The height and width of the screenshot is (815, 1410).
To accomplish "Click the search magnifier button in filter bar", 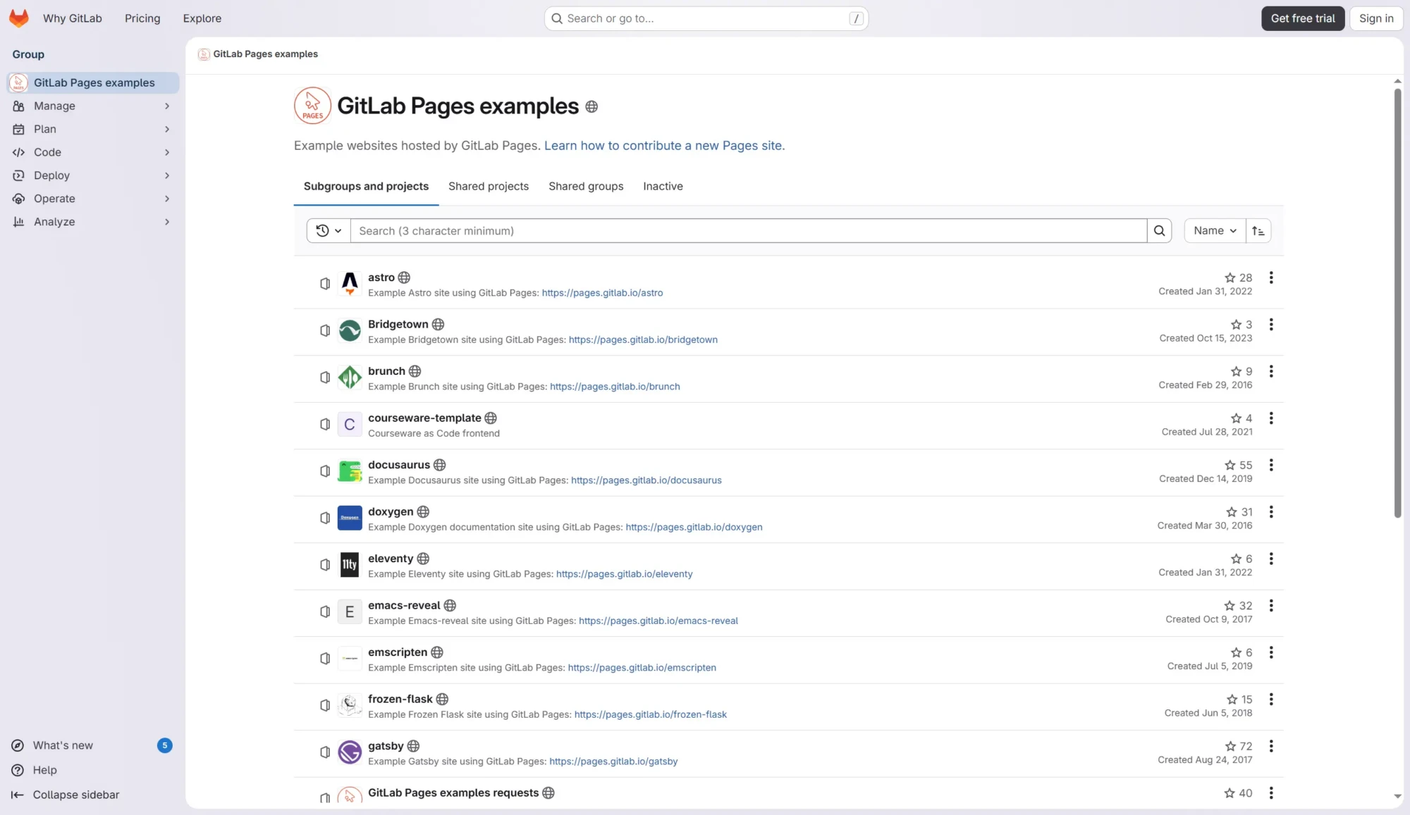I will [1159, 230].
